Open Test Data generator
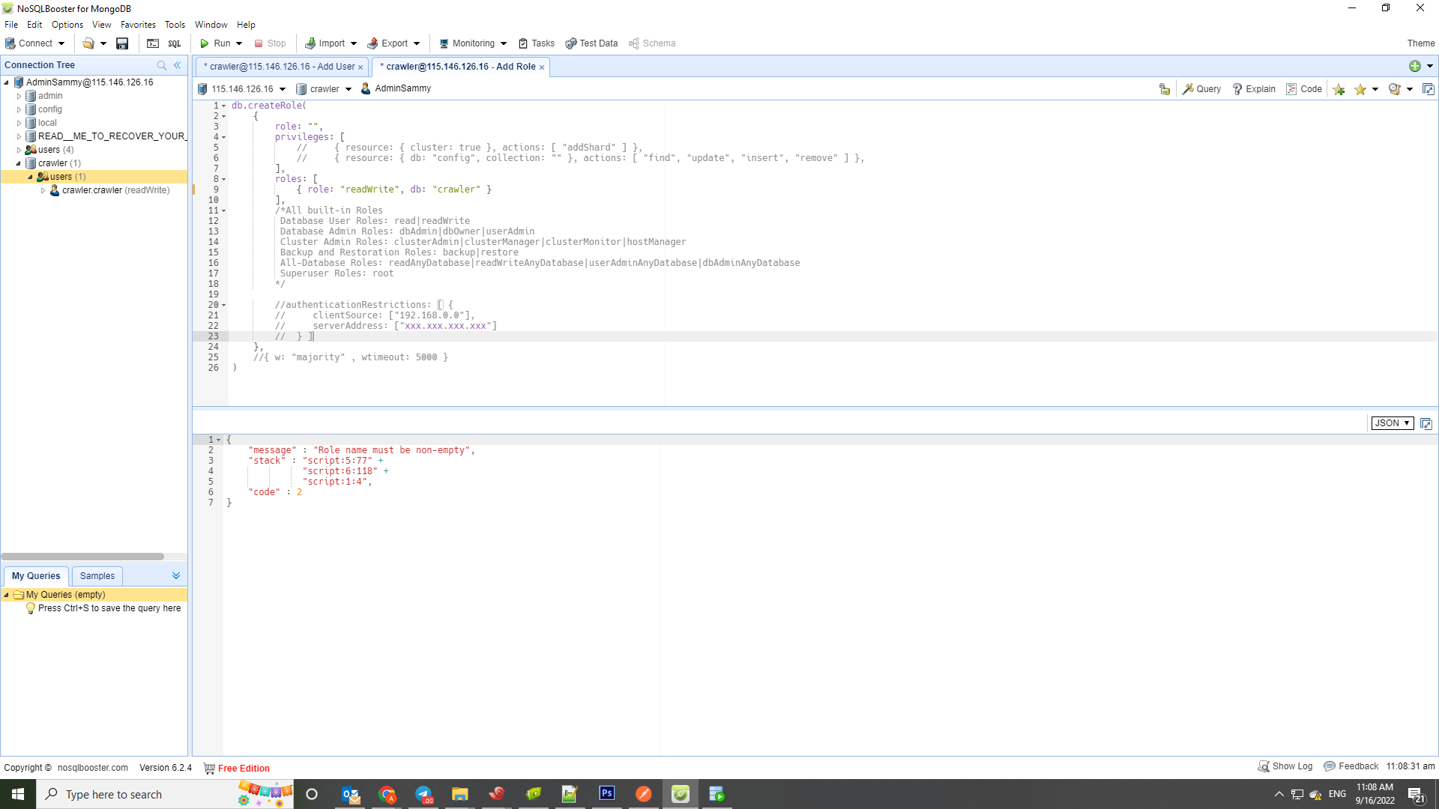Screen dimensions: 1439x809 tap(591, 43)
